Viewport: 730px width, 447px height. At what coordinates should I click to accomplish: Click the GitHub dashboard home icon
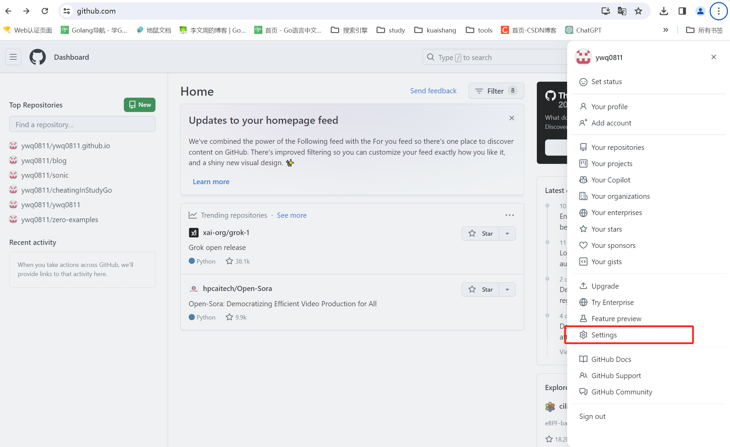pyautogui.click(x=37, y=57)
